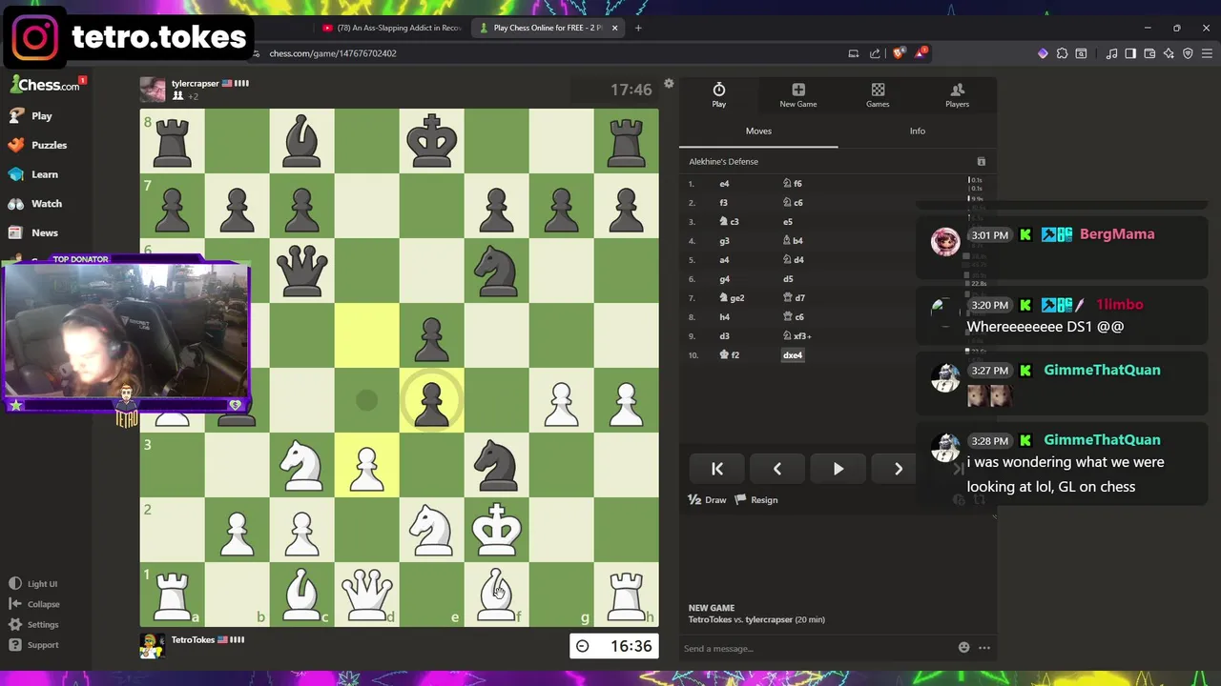Select the black queen on c6
The height and width of the screenshot is (686, 1221).
301,271
